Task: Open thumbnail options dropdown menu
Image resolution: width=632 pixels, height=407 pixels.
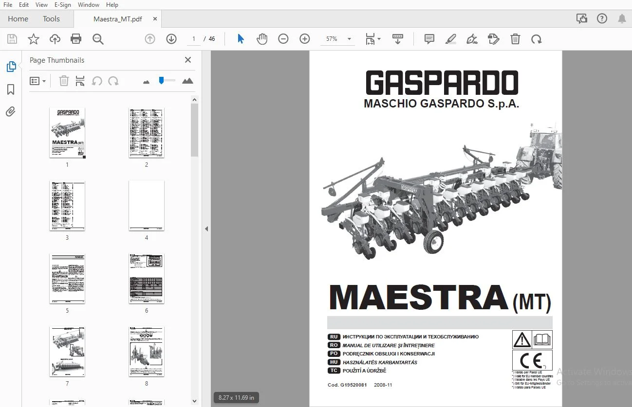Action: [x=38, y=81]
